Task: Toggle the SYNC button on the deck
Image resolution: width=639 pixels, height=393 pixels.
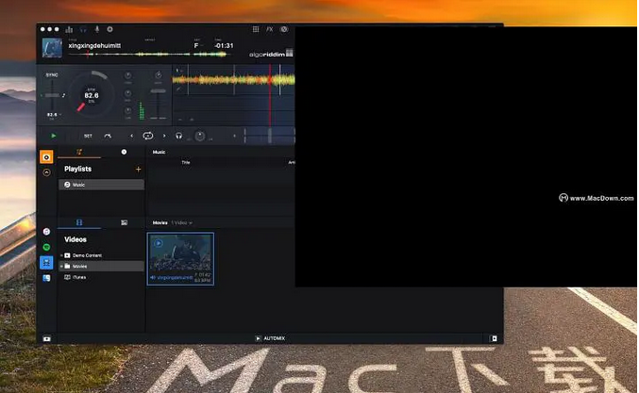Action: coord(51,74)
